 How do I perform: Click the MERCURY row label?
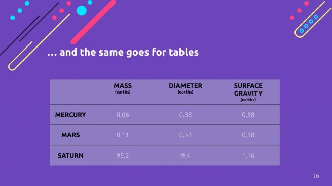[x=70, y=115]
